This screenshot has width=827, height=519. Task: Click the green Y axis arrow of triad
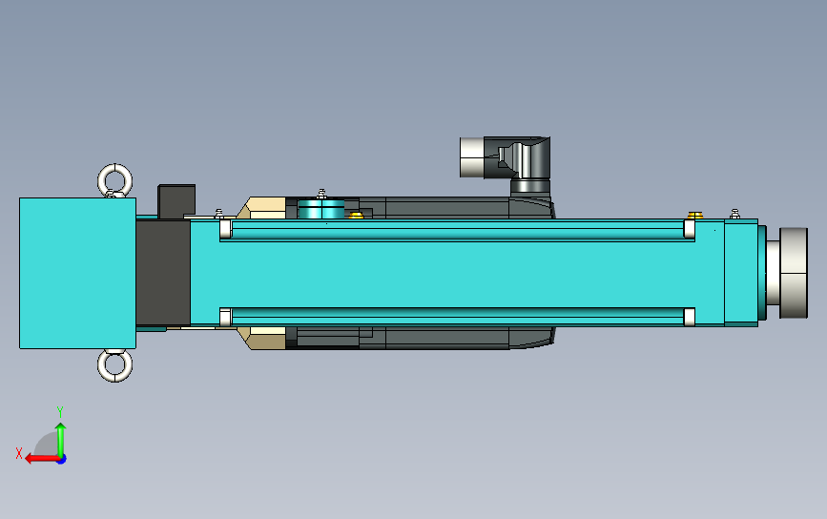pos(61,439)
